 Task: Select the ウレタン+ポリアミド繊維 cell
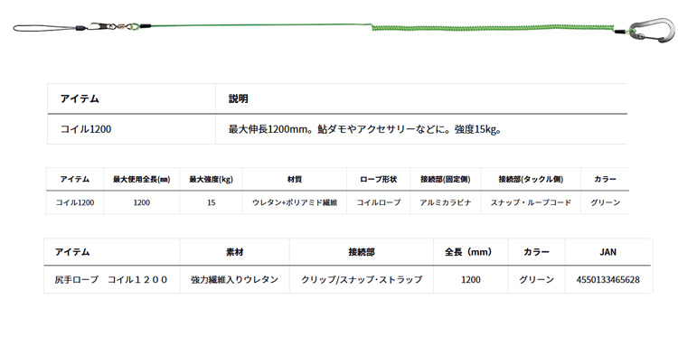[x=295, y=202]
